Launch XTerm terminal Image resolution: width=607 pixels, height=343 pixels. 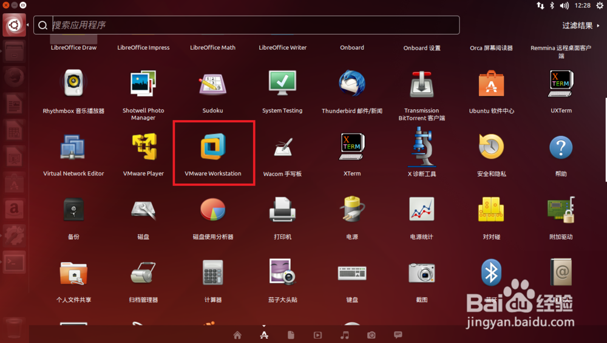pyautogui.click(x=352, y=146)
